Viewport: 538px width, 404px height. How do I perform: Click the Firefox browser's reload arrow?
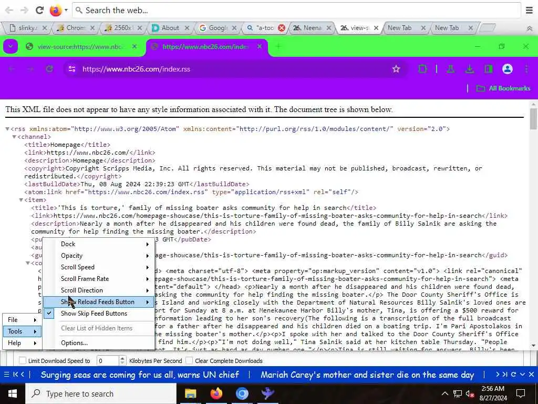coord(39,11)
